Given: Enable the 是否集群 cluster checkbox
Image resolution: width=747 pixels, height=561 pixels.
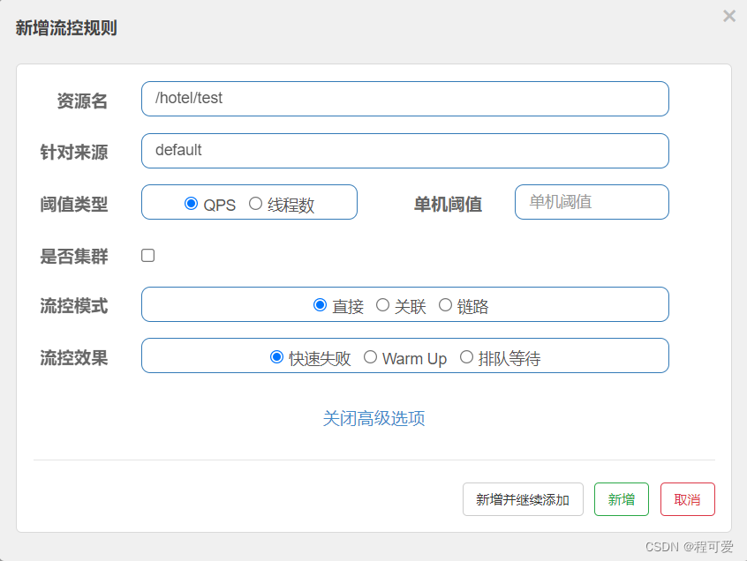Looking at the screenshot, I should 147,255.
